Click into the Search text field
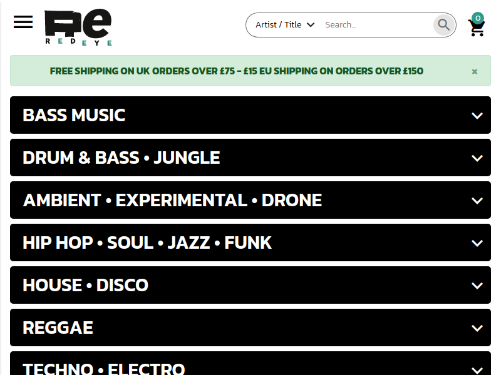The width and height of the screenshot is (501, 375). click(377, 25)
